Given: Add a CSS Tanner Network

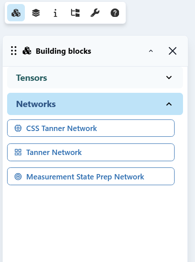Looking at the screenshot, I should (91, 128).
